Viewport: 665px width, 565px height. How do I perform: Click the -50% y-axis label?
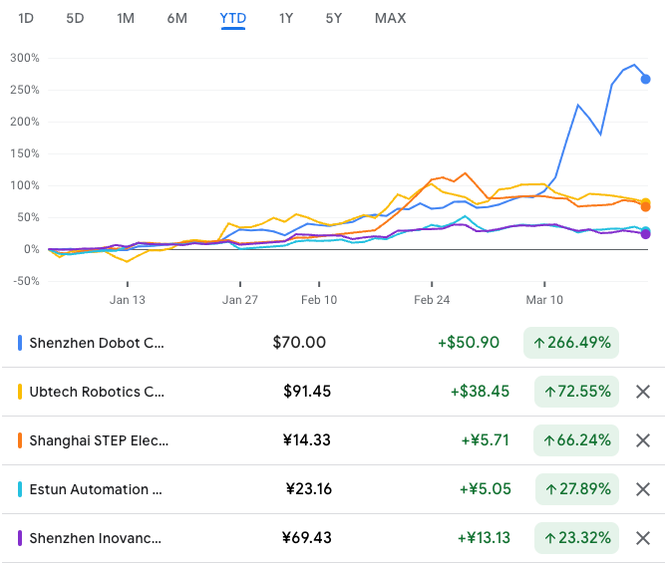point(26,281)
